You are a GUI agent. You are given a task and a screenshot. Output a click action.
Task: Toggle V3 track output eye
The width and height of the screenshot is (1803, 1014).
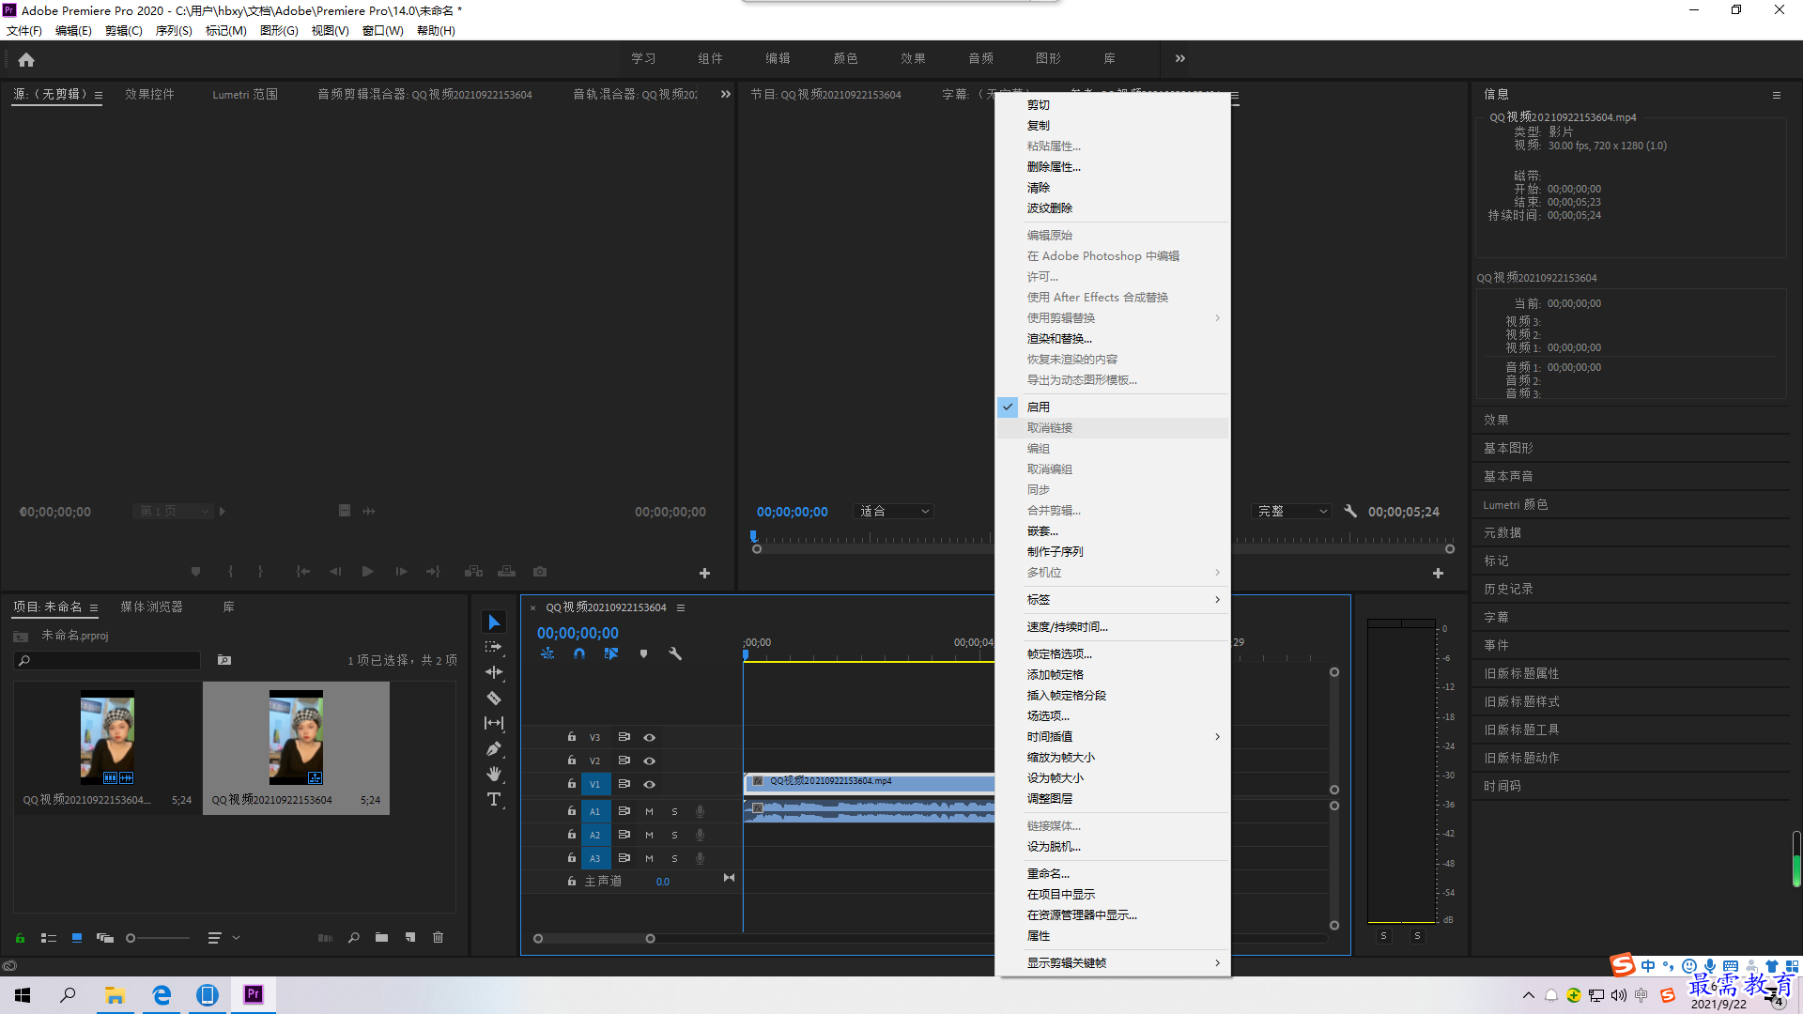click(x=649, y=737)
